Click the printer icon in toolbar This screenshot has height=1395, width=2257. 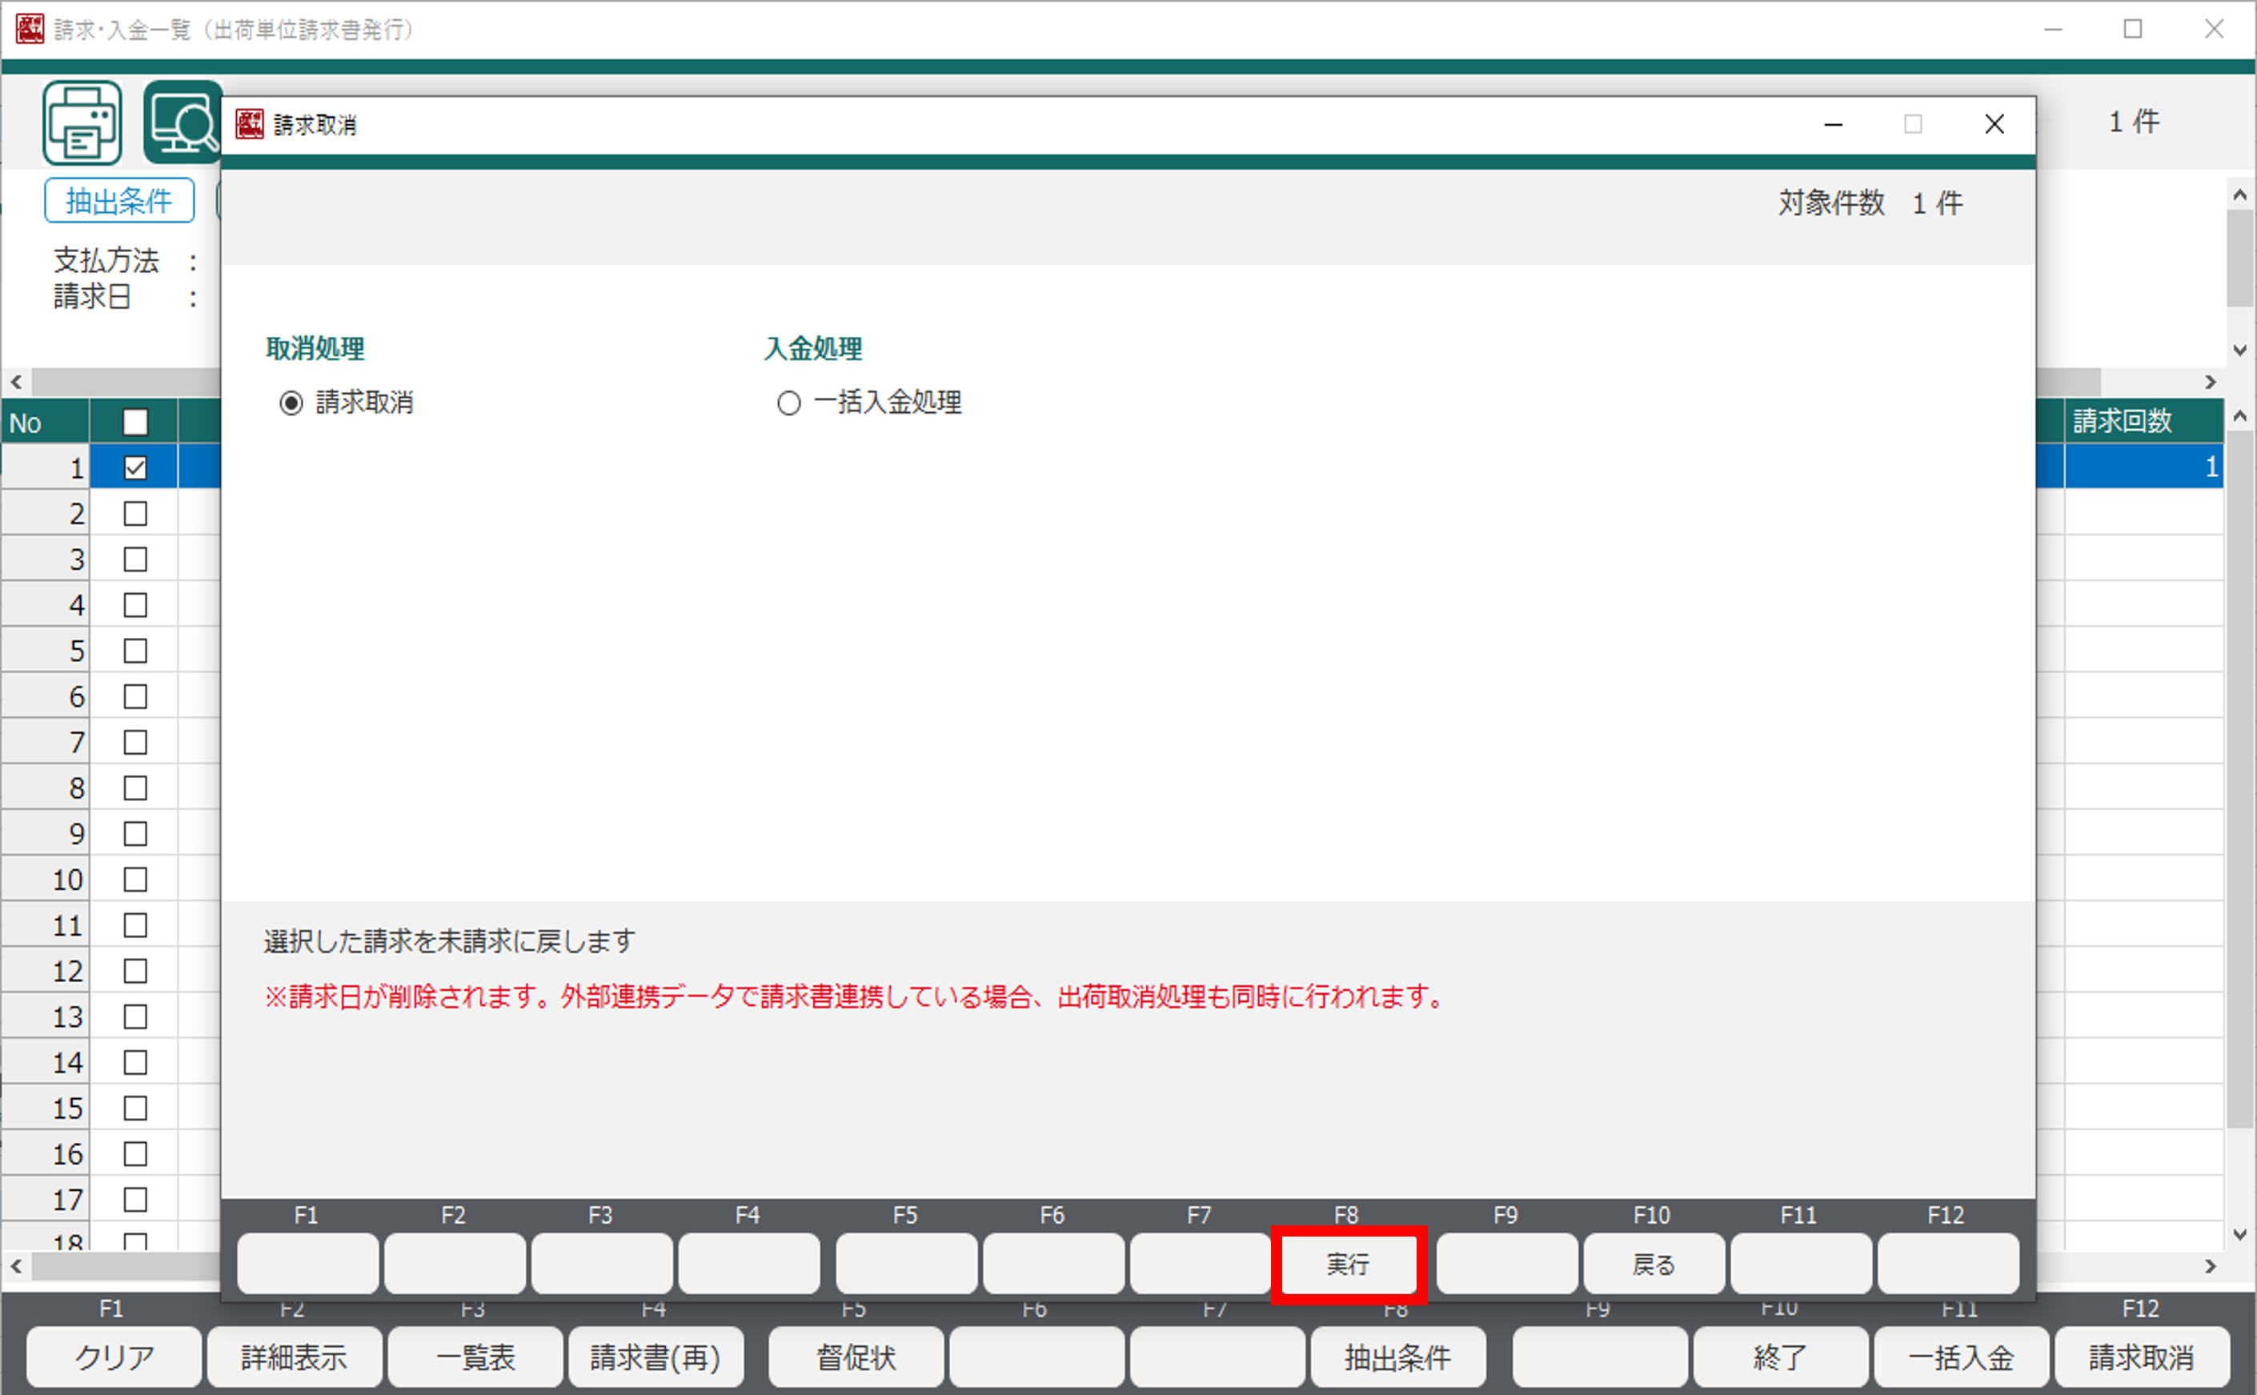point(82,122)
